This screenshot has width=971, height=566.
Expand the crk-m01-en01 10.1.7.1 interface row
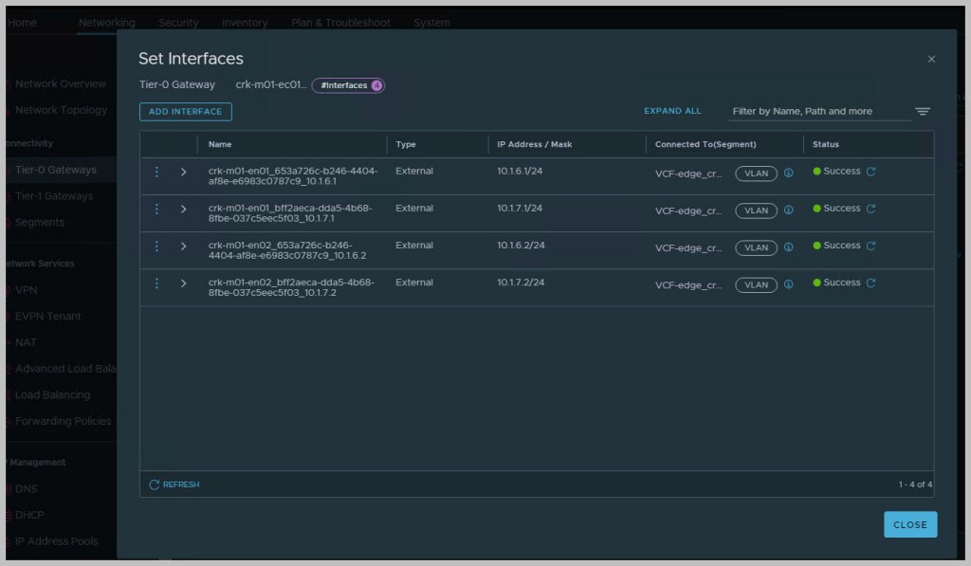point(184,209)
